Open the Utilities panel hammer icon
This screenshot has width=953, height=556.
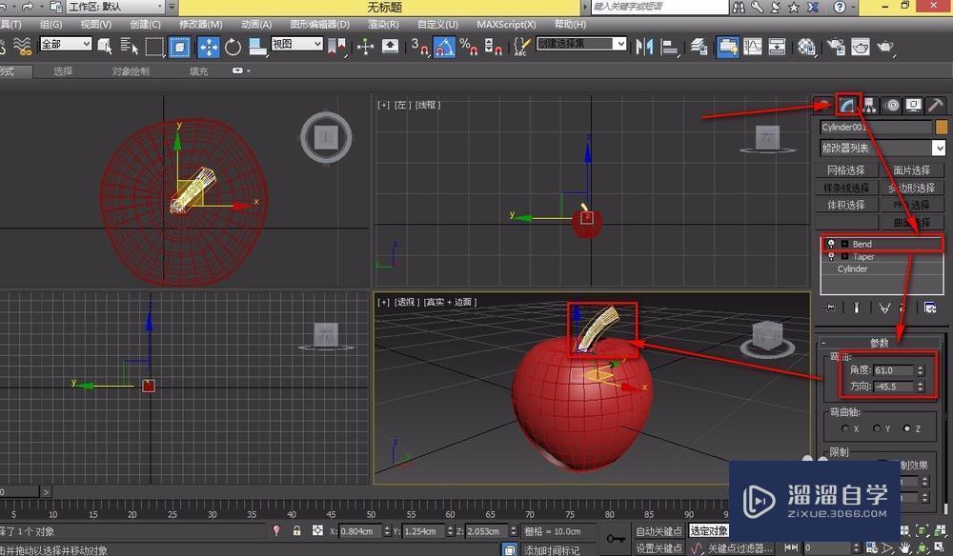tap(937, 105)
